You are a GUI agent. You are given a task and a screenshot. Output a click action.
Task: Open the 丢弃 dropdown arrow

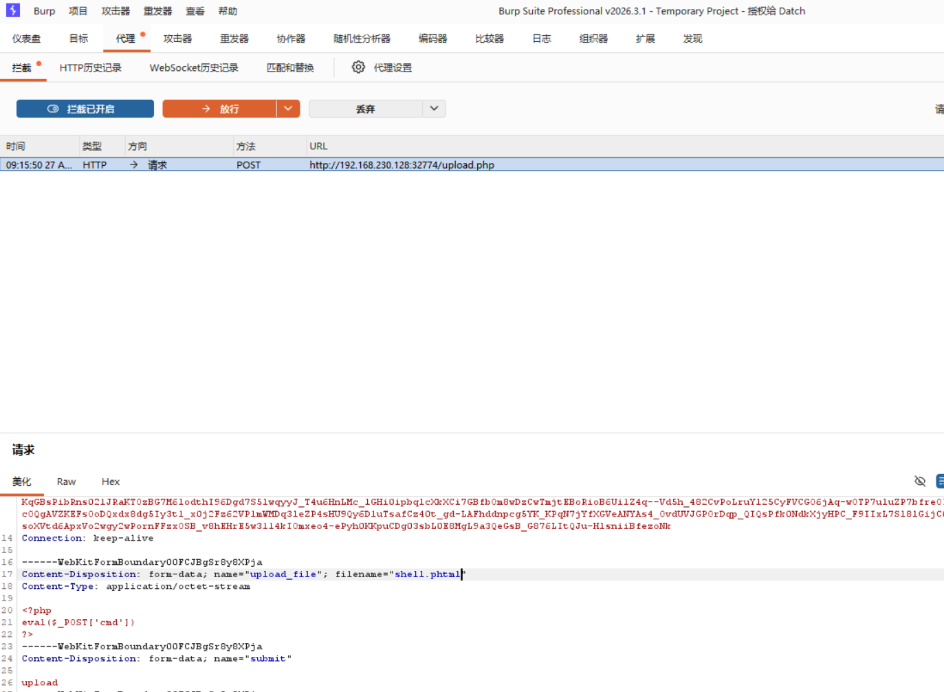click(434, 109)
